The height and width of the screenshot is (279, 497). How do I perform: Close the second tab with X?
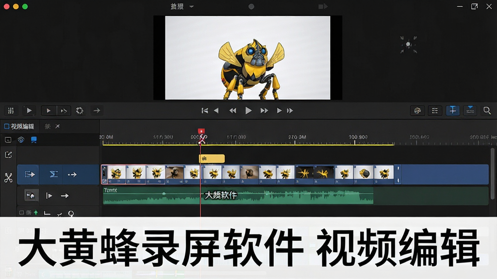[x=57, y=126]
